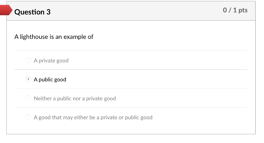
Task: Select the "A private good" radio button
Action: click(x=28, y=60)
